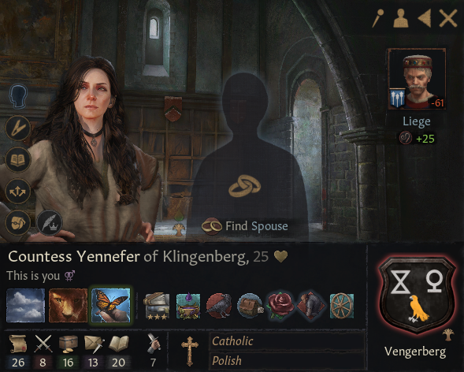464x372 pixels.
Task: Click the raven trait icon
Action: pyautogui.click(x=219, y=306)
